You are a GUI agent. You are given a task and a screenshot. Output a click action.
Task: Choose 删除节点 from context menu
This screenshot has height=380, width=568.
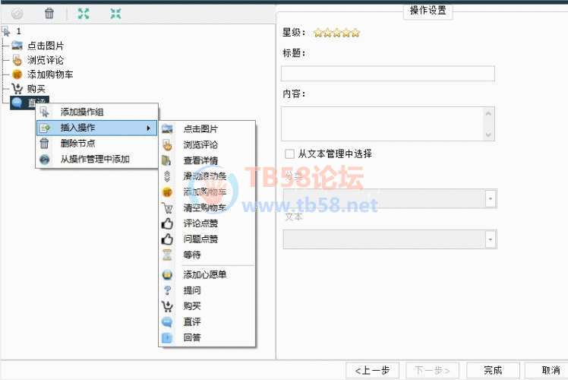click(x=77, y=143)
